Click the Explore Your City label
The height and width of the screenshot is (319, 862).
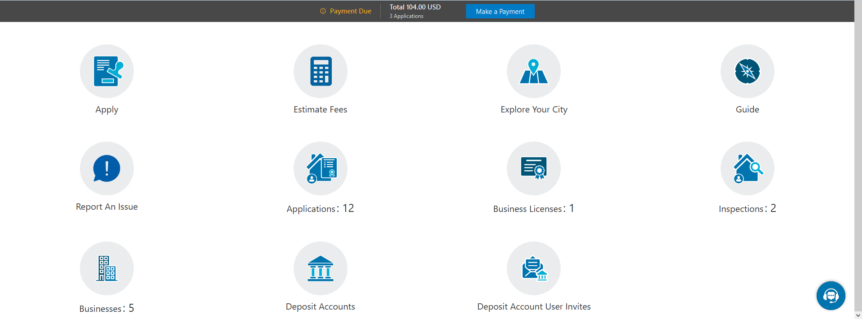534,110
